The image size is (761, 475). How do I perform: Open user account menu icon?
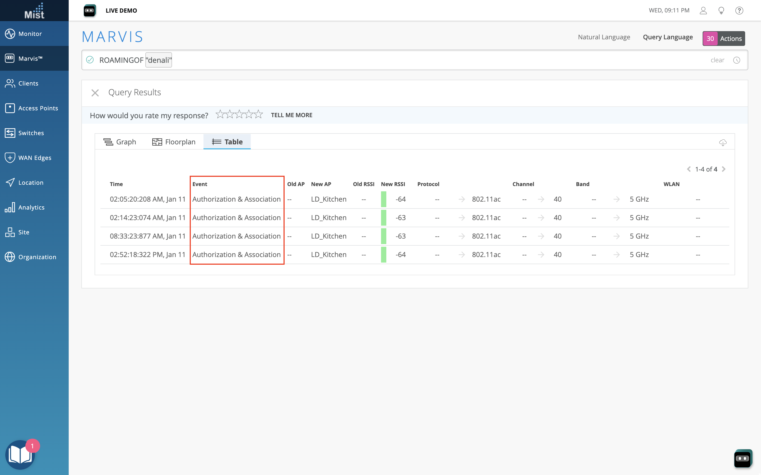tap(703, 11)
